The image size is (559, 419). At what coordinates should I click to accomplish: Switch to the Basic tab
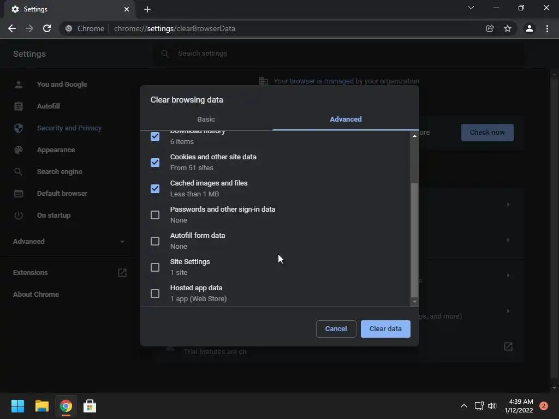206,119
